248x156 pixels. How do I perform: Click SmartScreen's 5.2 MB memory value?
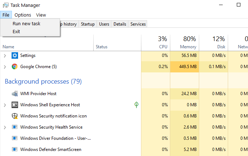click(190, 150)
